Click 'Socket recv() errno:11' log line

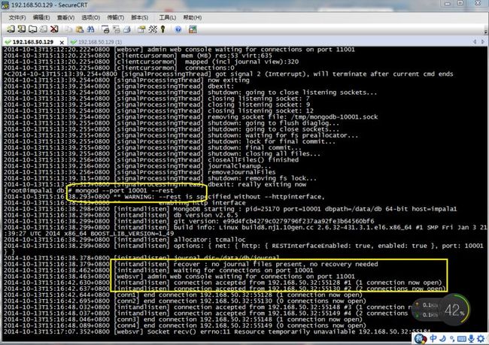pos(217,331)
